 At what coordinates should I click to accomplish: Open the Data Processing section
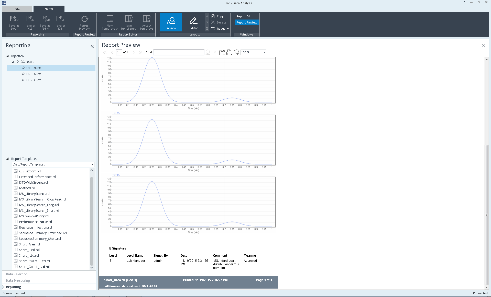[x=18, y=280]
